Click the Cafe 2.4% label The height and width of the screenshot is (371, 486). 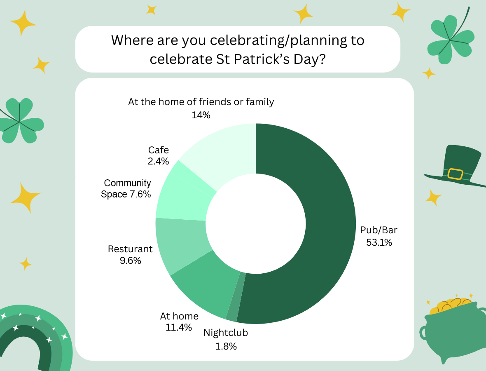tap(159, 155)
